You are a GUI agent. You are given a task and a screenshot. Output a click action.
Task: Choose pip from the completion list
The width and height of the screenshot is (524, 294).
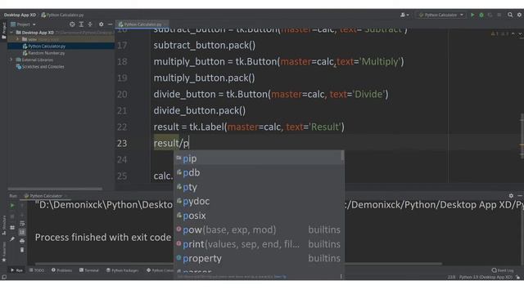258,158
